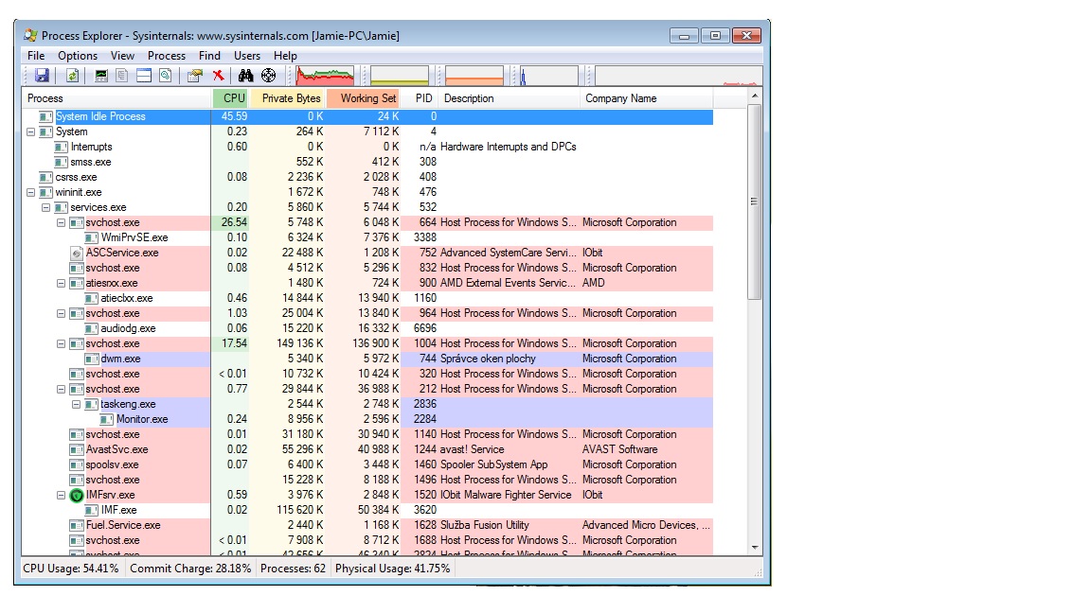The width and height of the screenshot is (1091, 613).
Task: Open the File menu
Action: pyautogui.click(x=36, y=56)
